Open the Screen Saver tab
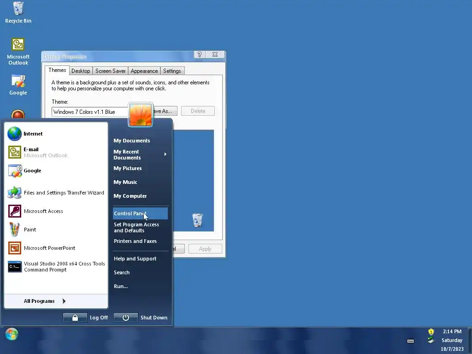The image size is (472, 354). (111, 71)
